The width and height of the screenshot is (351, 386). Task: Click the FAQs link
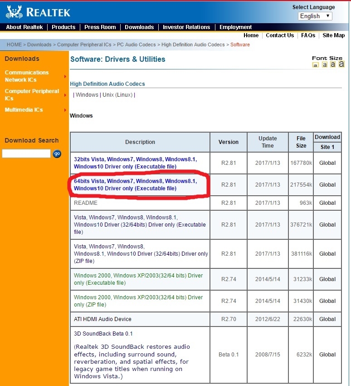click(308, 35)
